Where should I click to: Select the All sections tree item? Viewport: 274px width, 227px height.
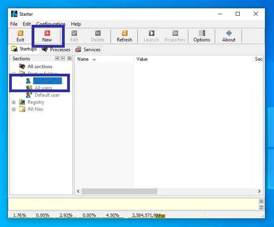point(39,67)
